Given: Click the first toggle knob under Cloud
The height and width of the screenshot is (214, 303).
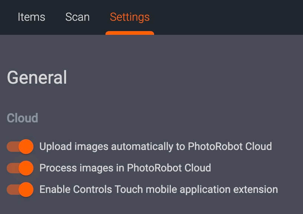Looking at the screenshot, I should point(27,146).
